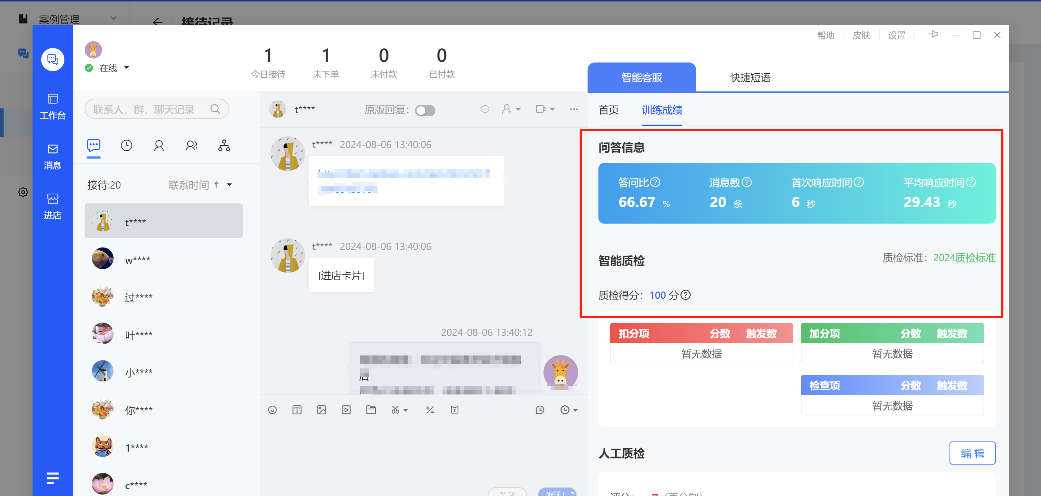Expand the 案例管理 dropdown in background
This screenshot has height=496, width=1041.
pyautogui.click(x=114, y=18)
